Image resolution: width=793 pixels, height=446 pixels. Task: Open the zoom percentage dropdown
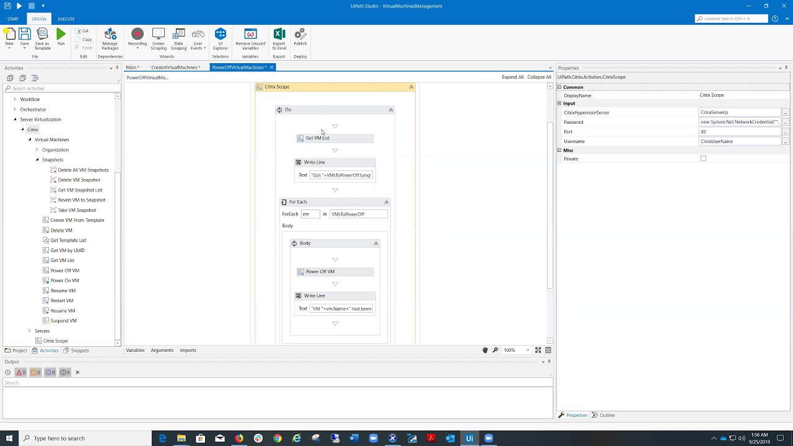(528, 351)
